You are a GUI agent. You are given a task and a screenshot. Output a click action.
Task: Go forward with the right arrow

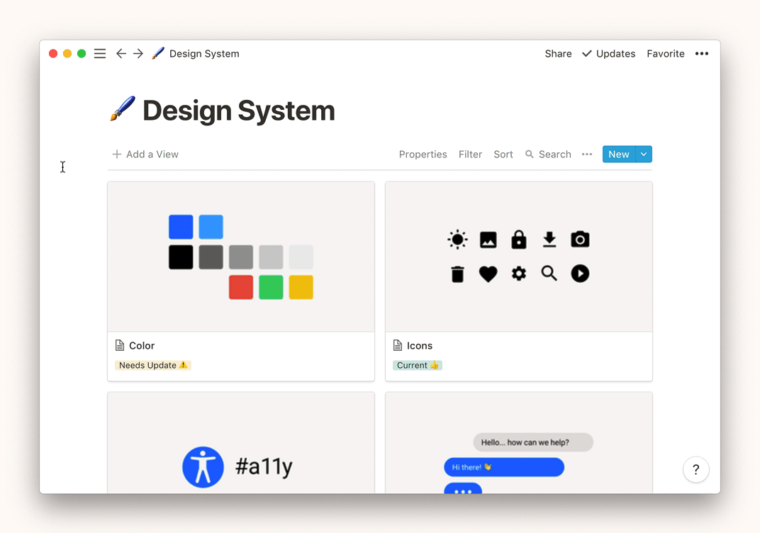point(138,54)
